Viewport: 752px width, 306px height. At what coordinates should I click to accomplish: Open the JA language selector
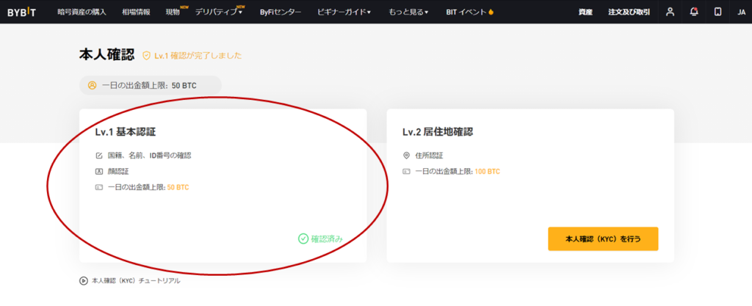742,12
